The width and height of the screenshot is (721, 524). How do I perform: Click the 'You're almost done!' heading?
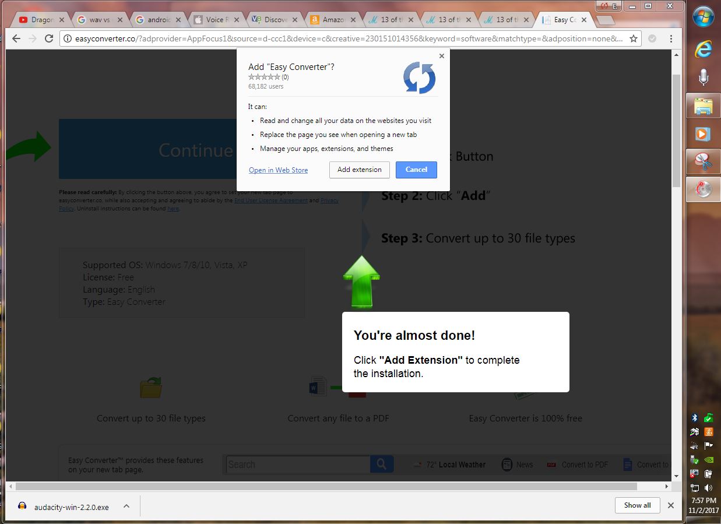(414, 335)
